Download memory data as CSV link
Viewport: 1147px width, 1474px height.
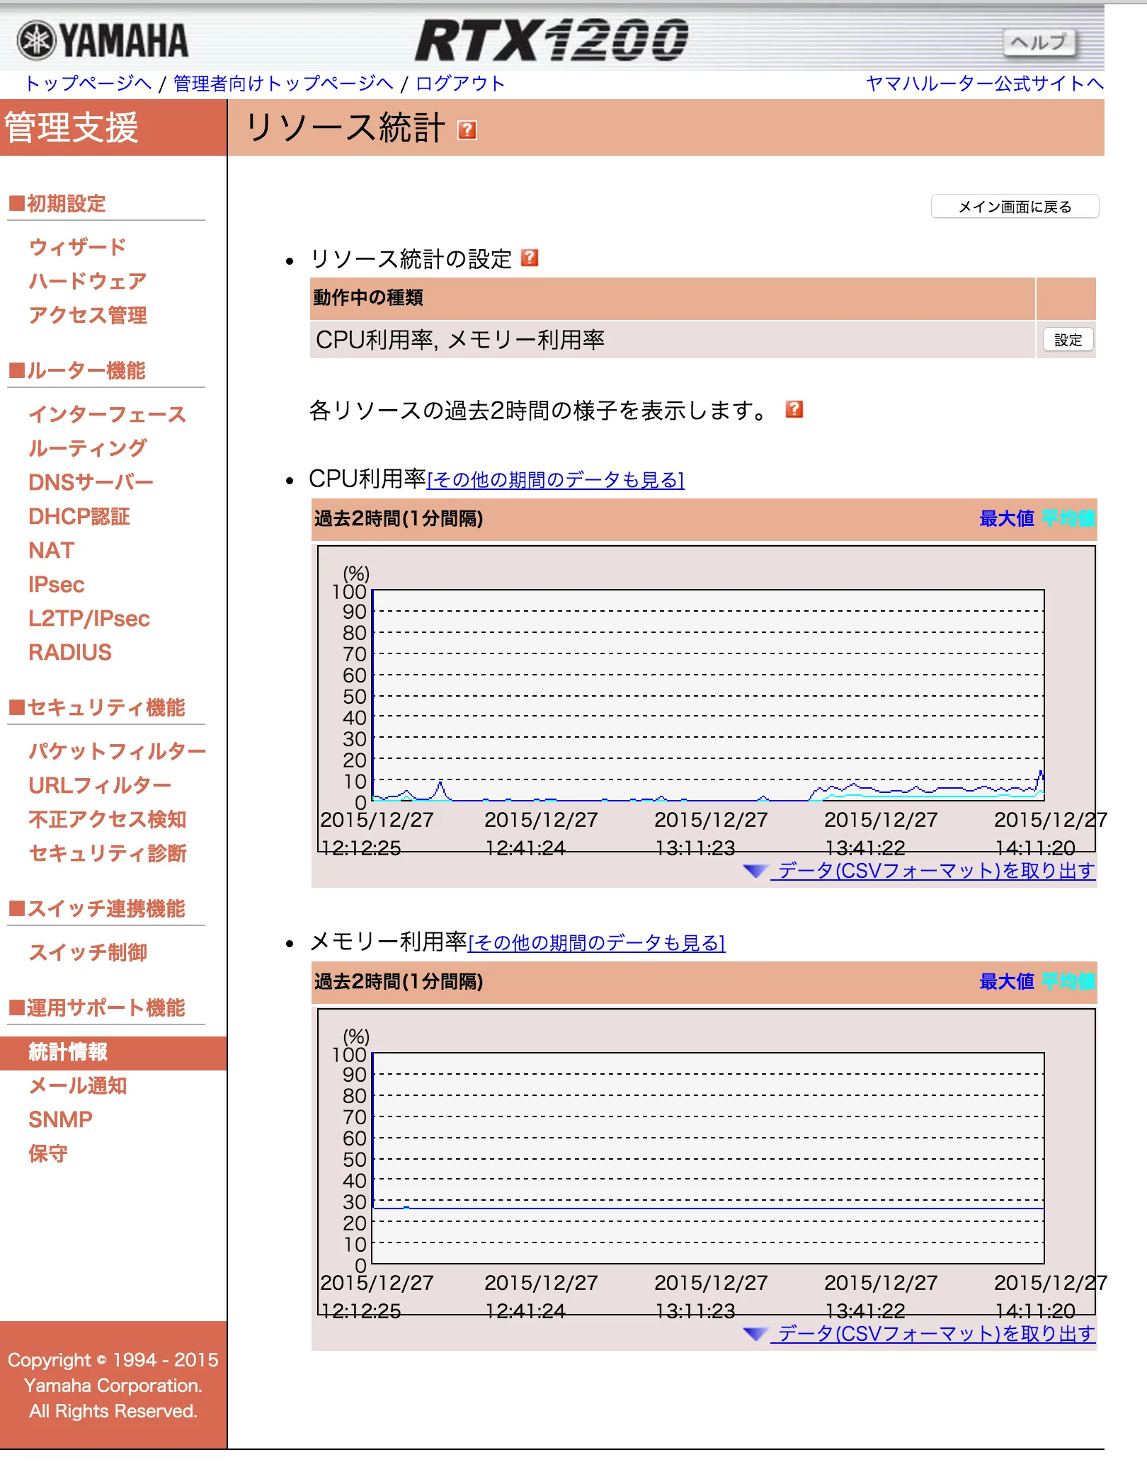(x=935, y=1334)
